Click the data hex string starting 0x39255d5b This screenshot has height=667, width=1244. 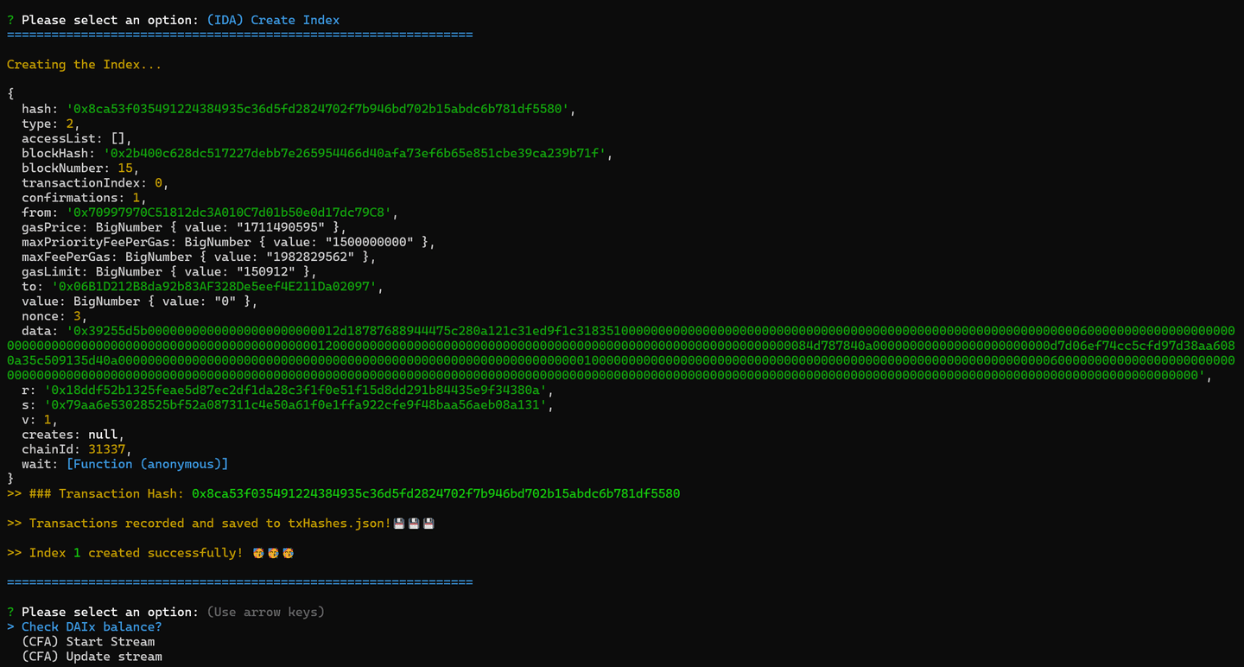point(621,353)
